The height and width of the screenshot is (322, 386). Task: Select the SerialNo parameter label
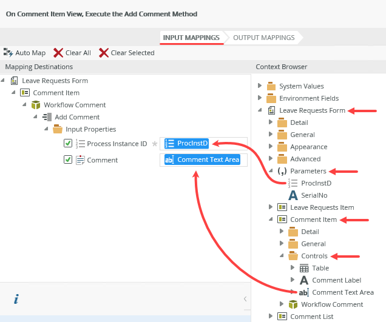click(314, 195)
